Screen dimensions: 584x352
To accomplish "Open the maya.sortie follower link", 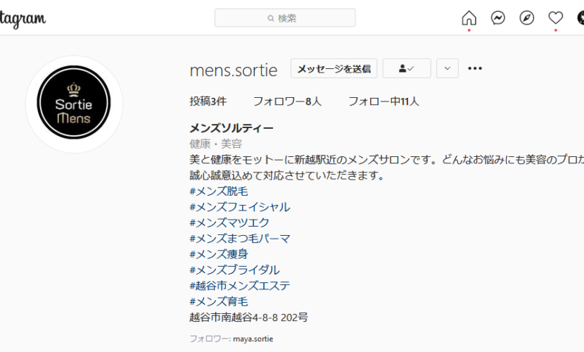I will point(253,339).
